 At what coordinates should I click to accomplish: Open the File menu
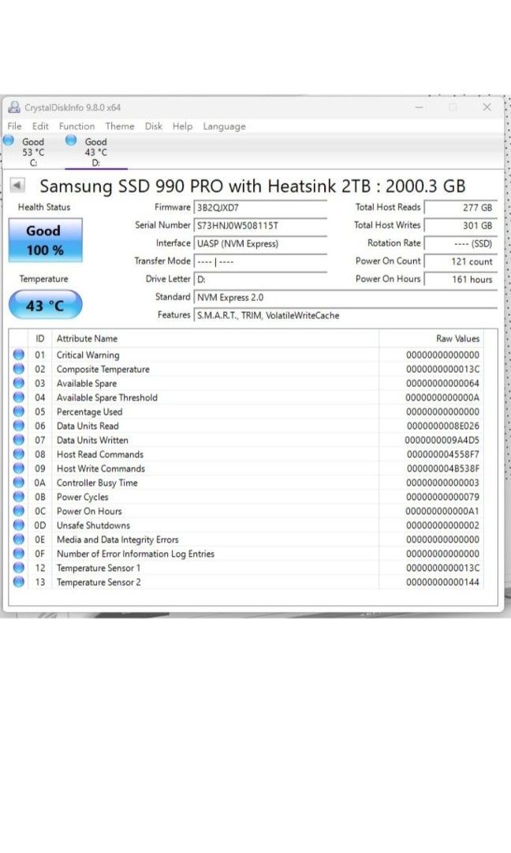click(15, 126)
